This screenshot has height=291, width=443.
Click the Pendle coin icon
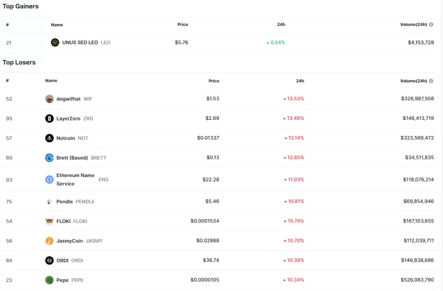click(x=50, y=202)
